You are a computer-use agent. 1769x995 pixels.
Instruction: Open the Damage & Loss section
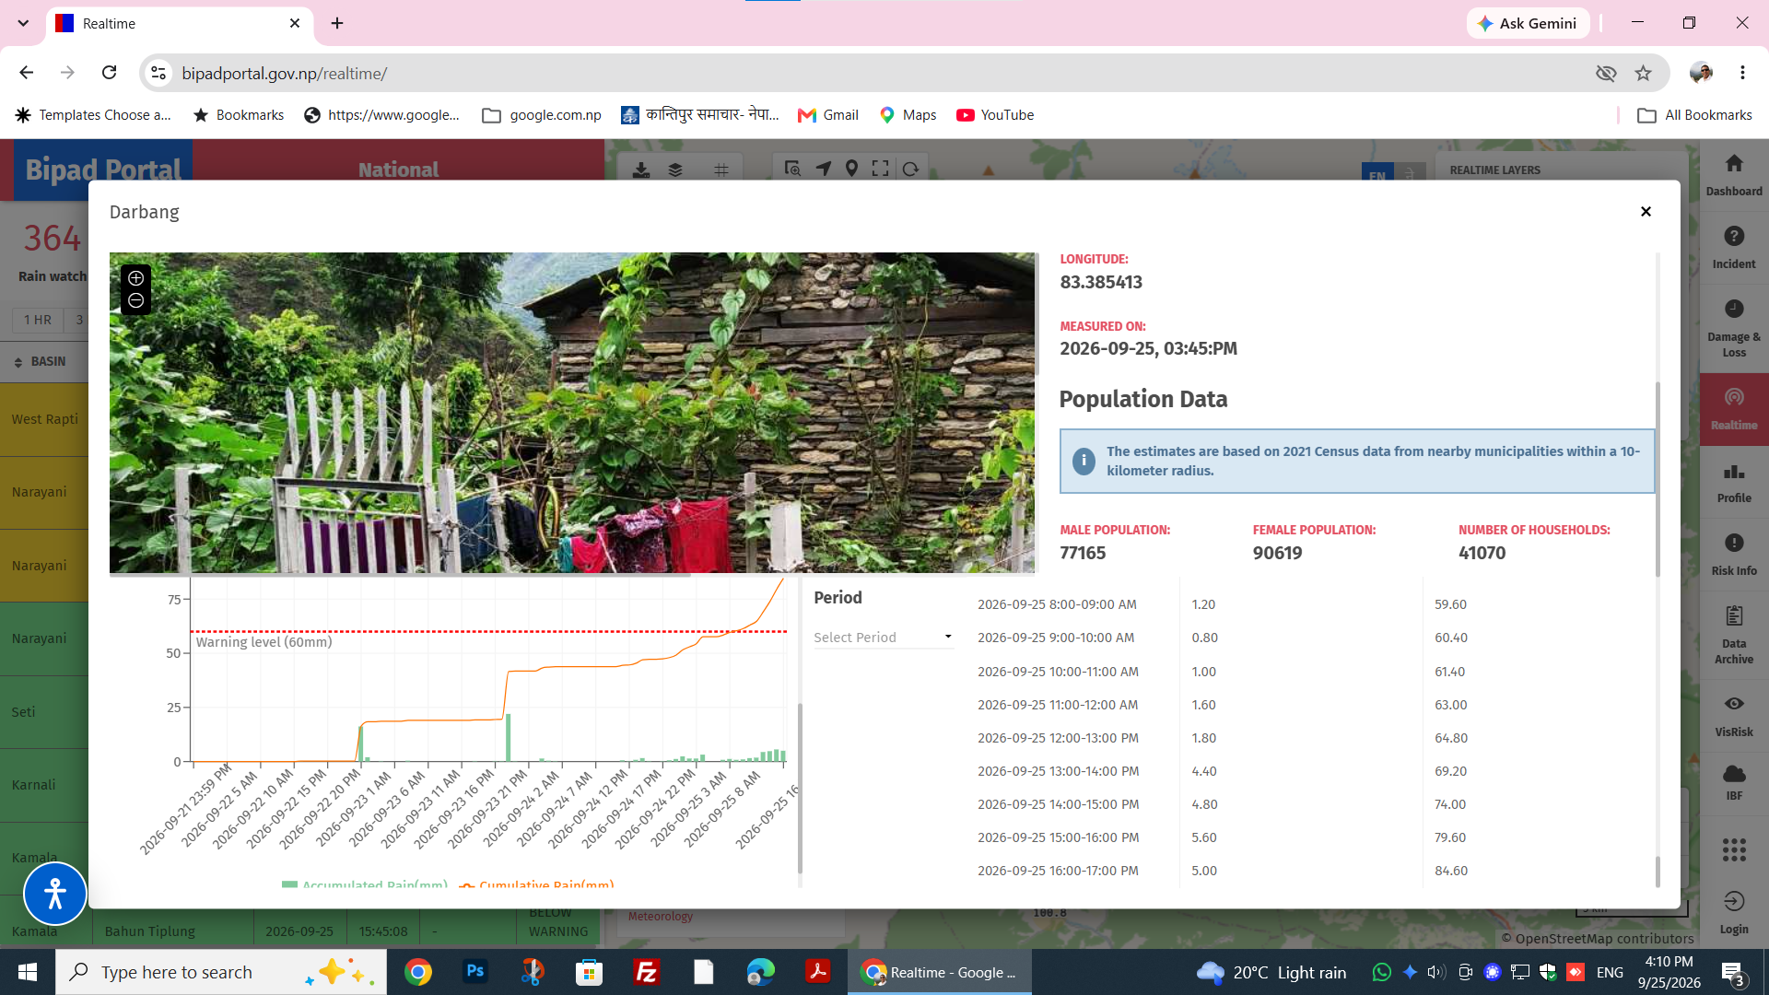click(1734, 329)
